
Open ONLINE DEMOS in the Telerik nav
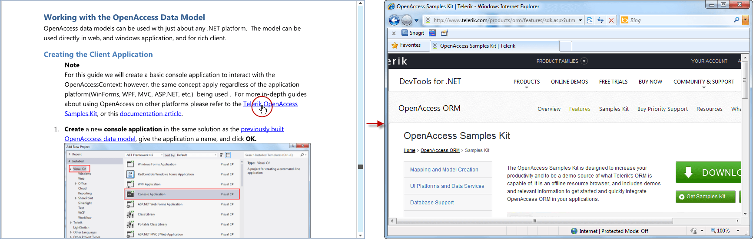point(569,82)
